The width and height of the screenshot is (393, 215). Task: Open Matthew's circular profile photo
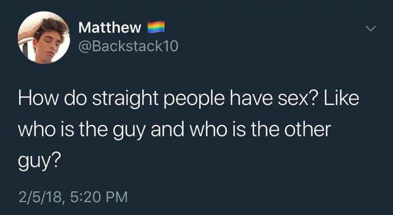[44, 37]
